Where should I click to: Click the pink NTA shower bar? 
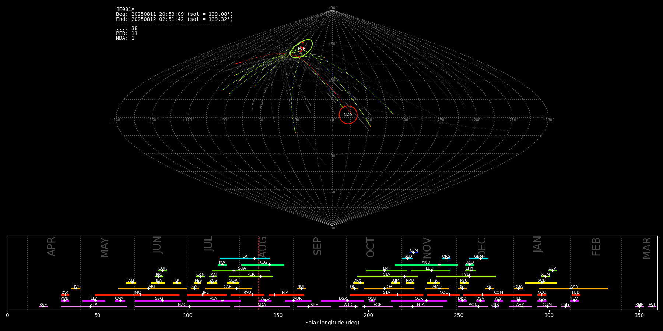(x=421, y=307)
